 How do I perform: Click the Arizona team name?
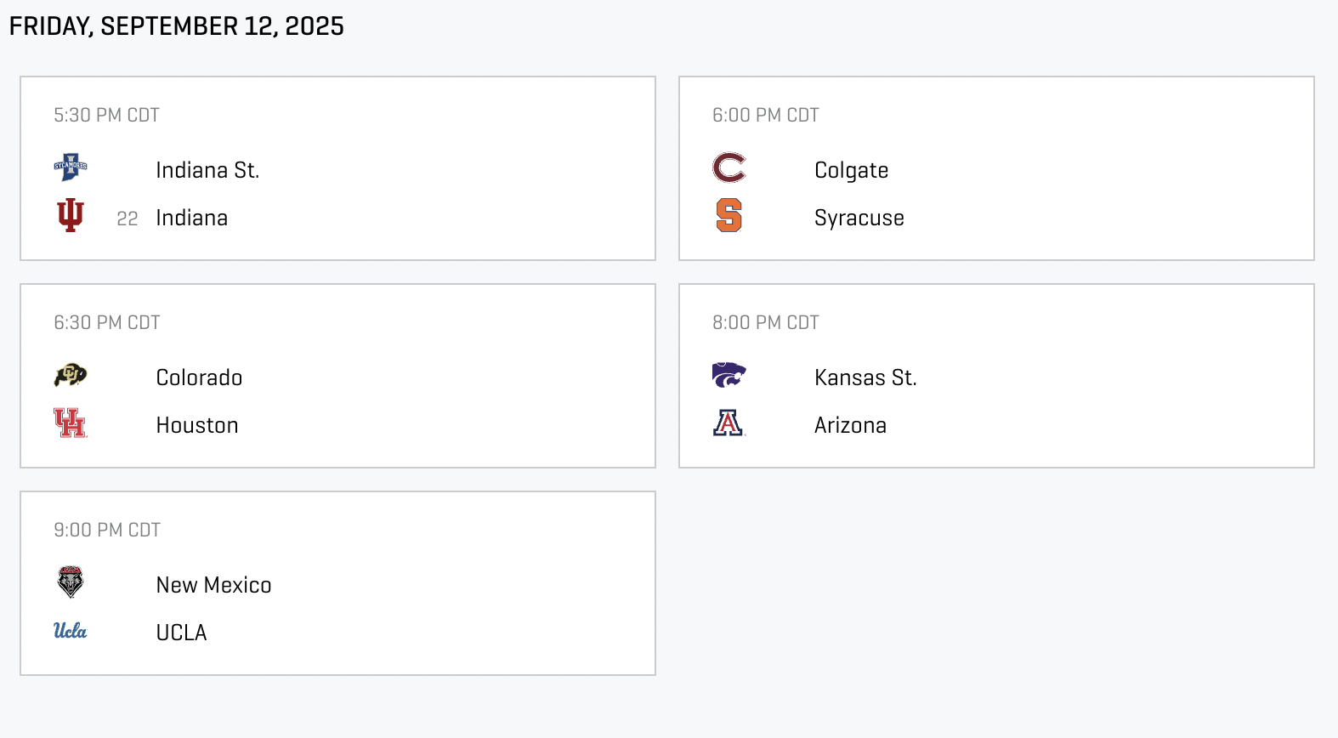pos(850,425)
